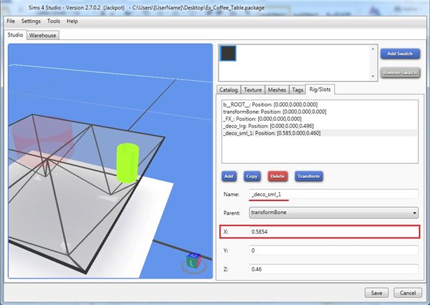Screen dimensions: 430x305
Task: Open the File menu
Action: [x=11, y=21]
